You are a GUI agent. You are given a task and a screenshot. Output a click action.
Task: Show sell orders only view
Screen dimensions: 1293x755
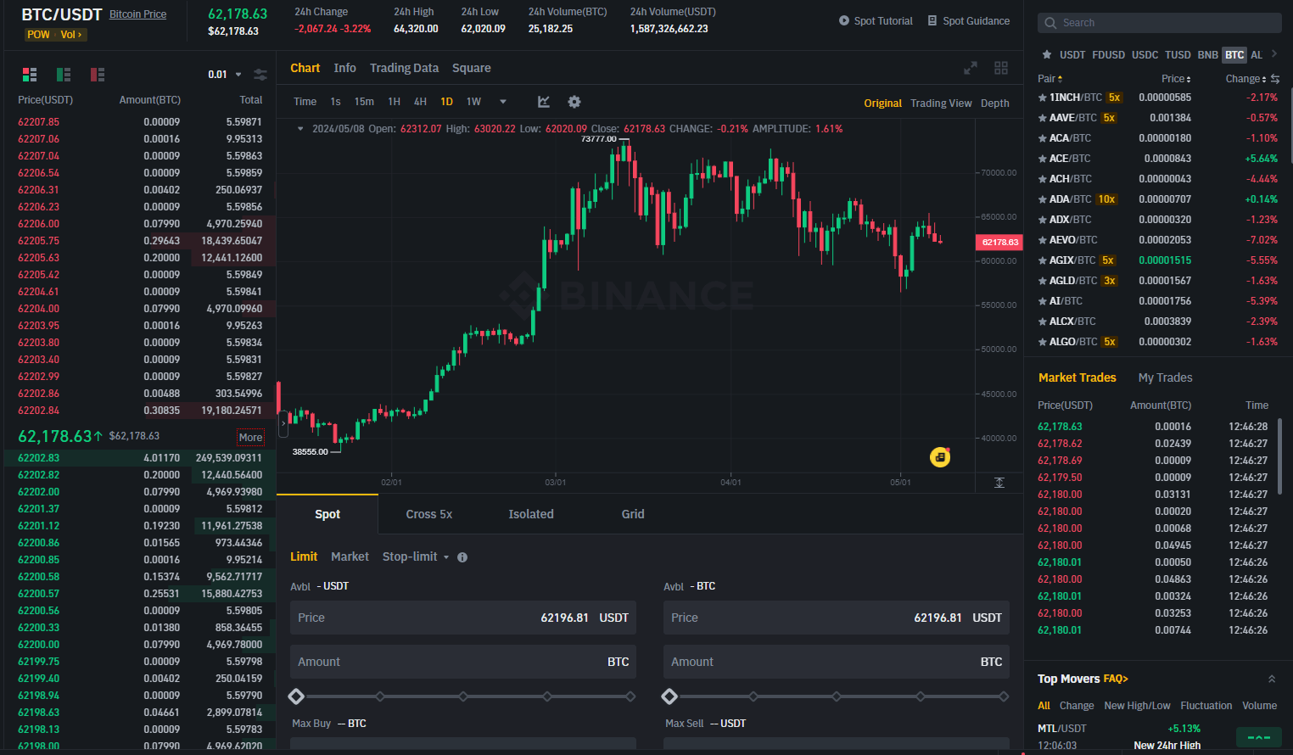click(x=98, y=75)
